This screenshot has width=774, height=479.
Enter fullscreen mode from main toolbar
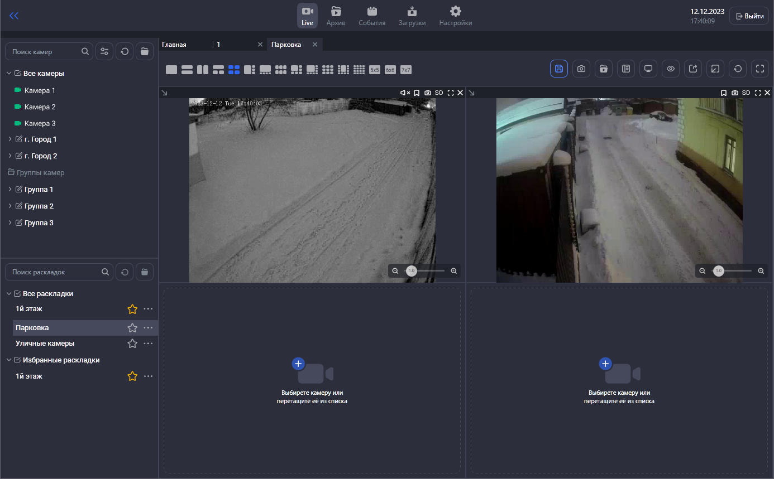[x=760, y=69]
